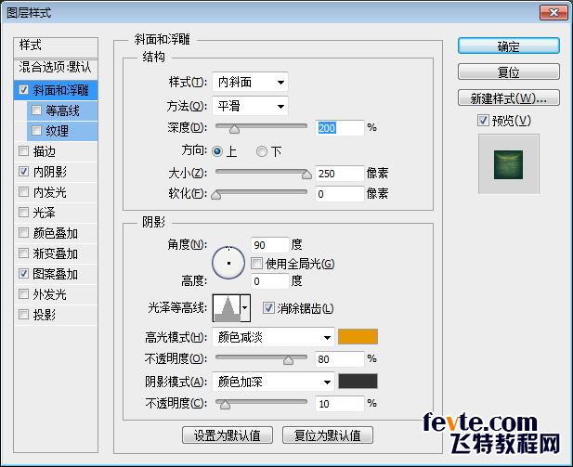Screen dimensions: 573x467
Task: Open 高光模式 颜色减淡 dropdown
Action: point(273,337)
